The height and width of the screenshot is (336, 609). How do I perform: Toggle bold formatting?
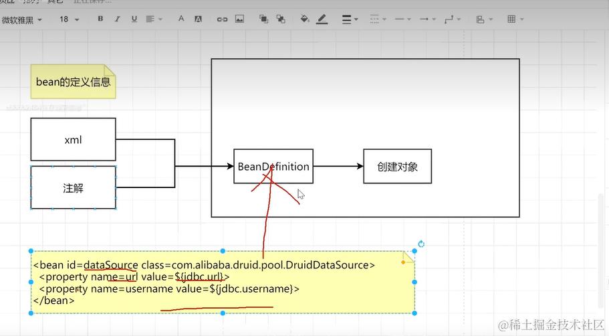(x=100, y=19)
